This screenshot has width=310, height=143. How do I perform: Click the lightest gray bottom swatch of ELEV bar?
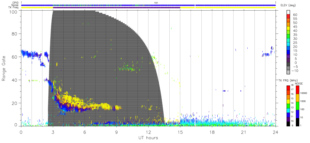[289, 72]
